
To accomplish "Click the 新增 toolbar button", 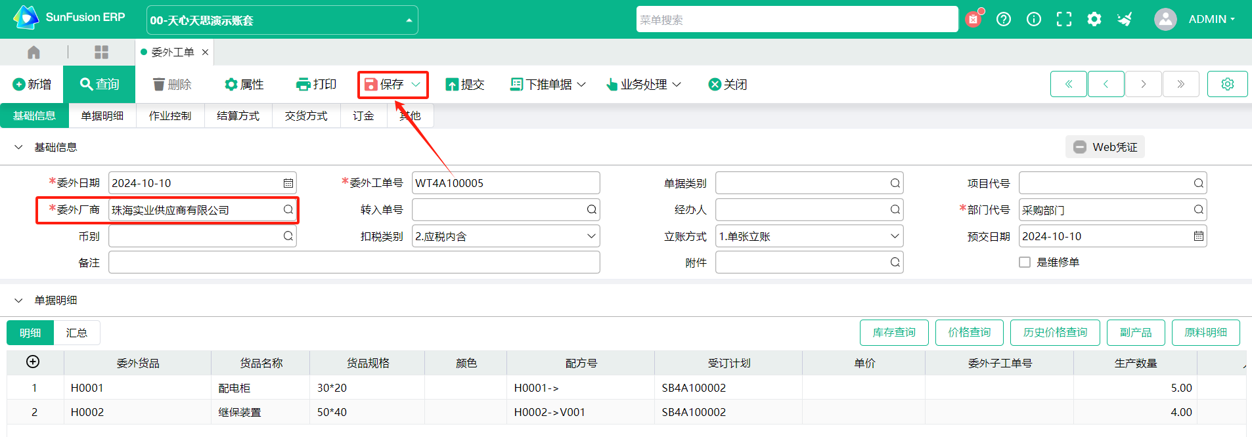I will click(32, 85).
